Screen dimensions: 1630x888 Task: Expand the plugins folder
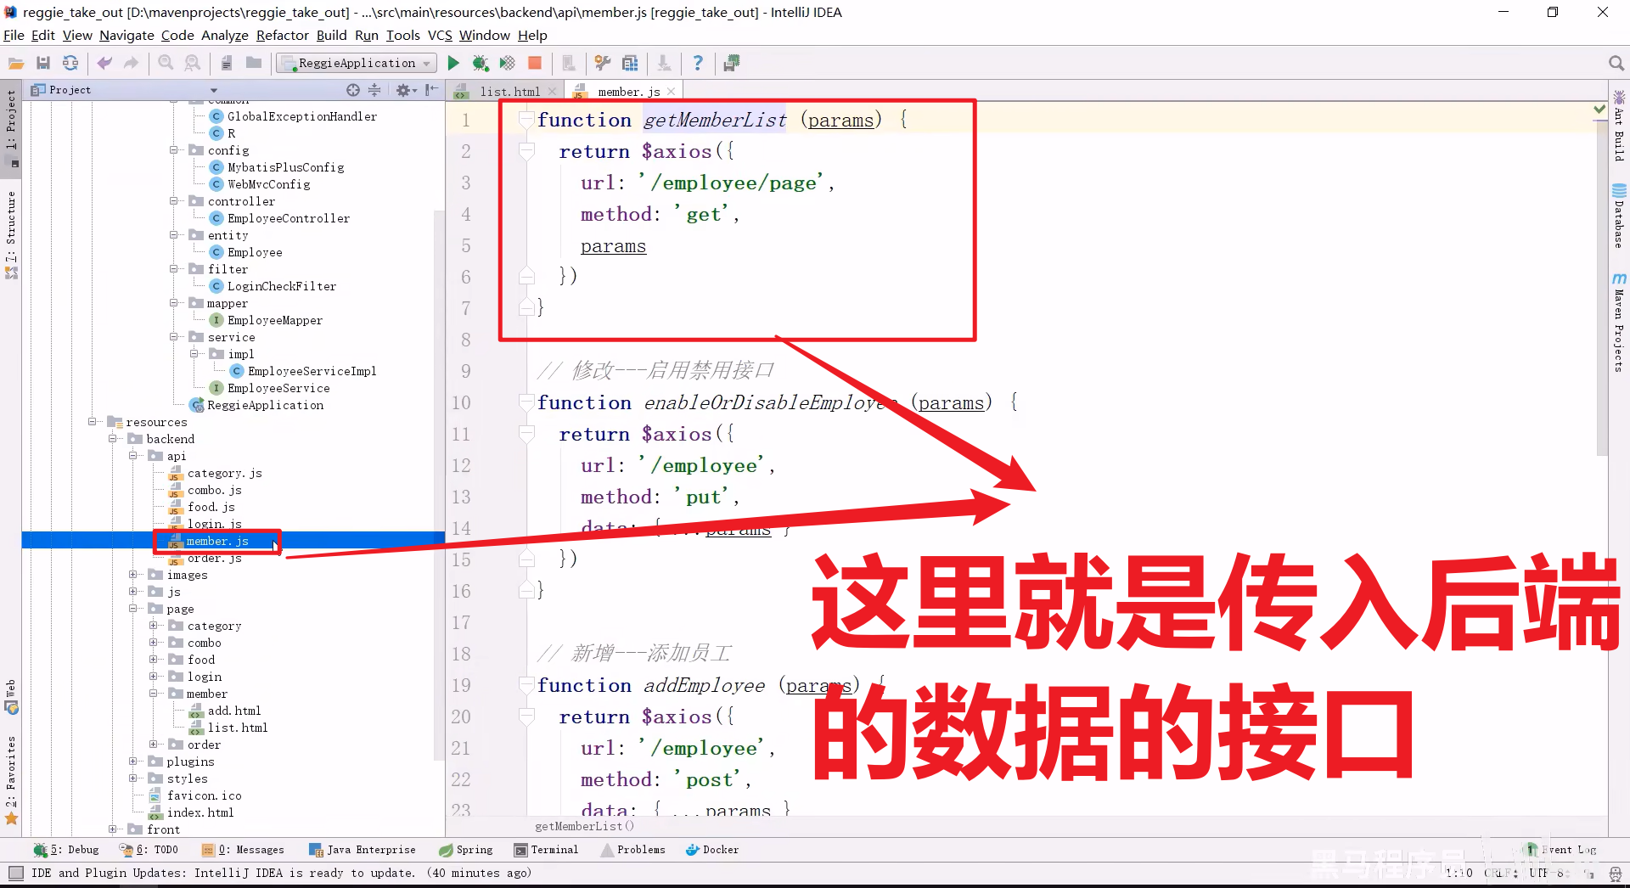[x=132, y=762]
